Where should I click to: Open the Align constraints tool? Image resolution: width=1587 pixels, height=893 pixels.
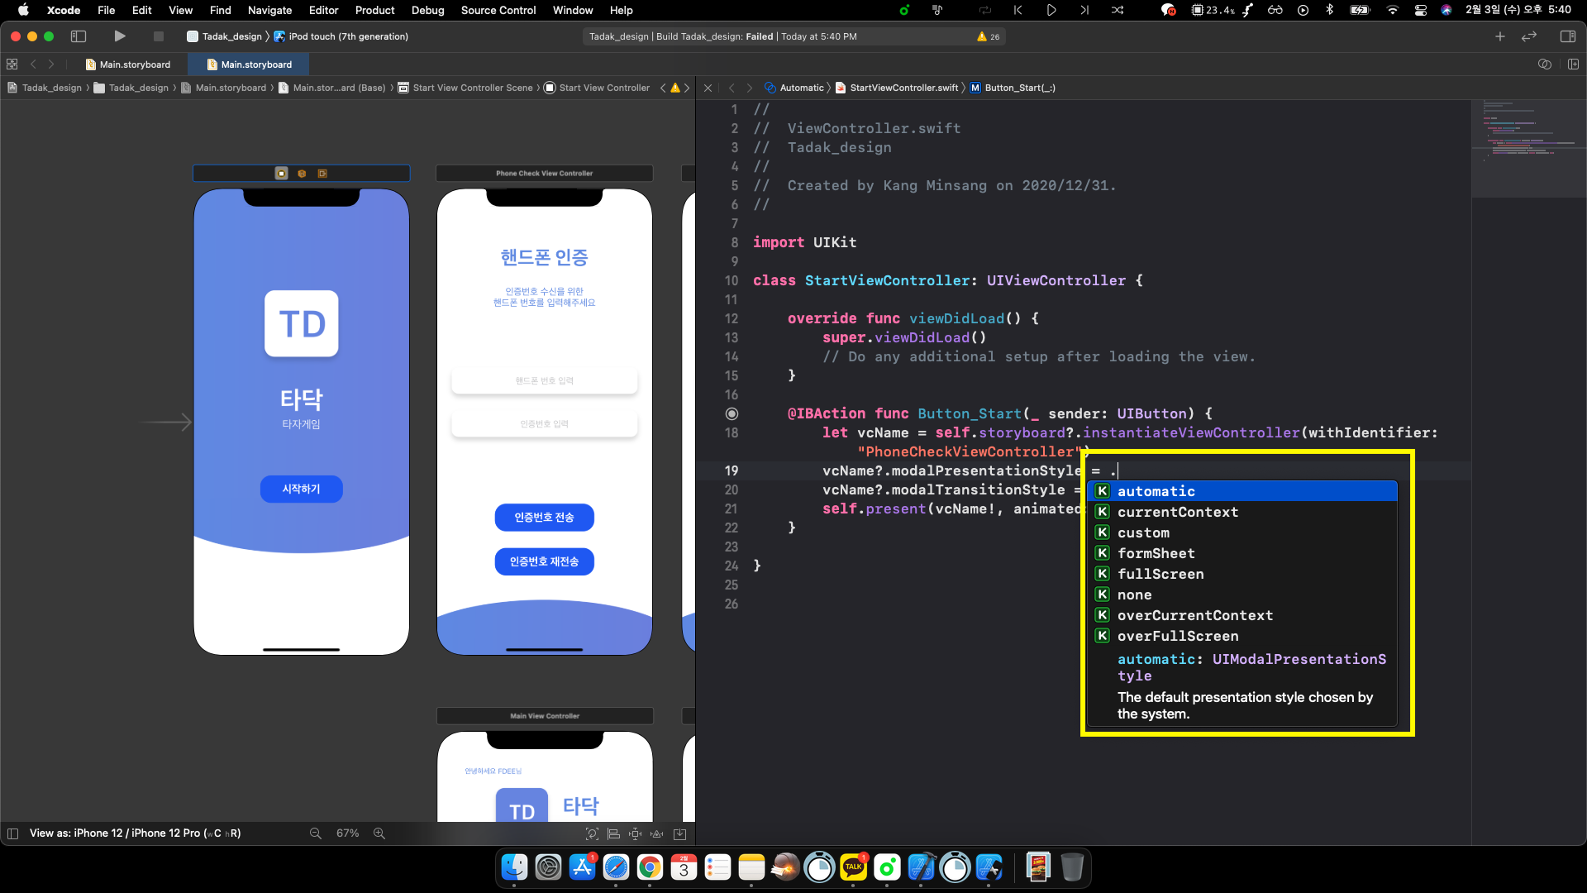click(613, 833)
